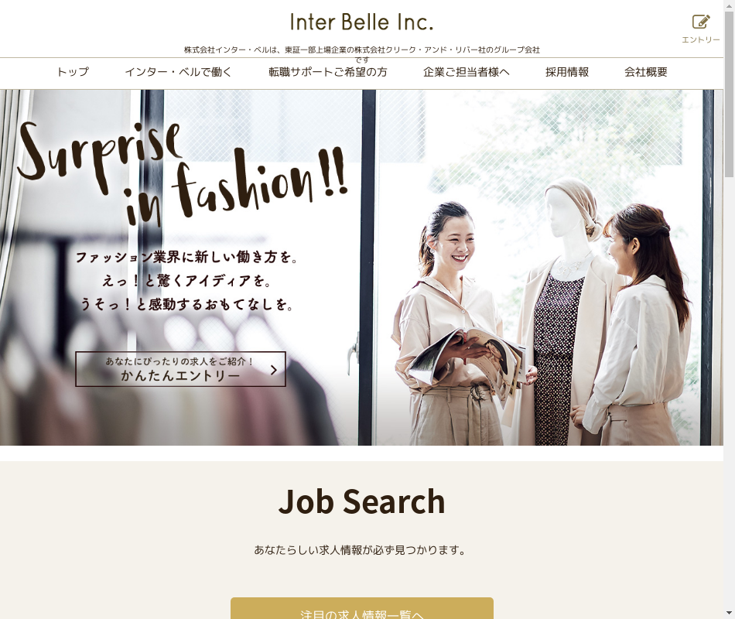Open the 採用情報 menu item
The width and height of the screenshot is (735, 619).
566,72
